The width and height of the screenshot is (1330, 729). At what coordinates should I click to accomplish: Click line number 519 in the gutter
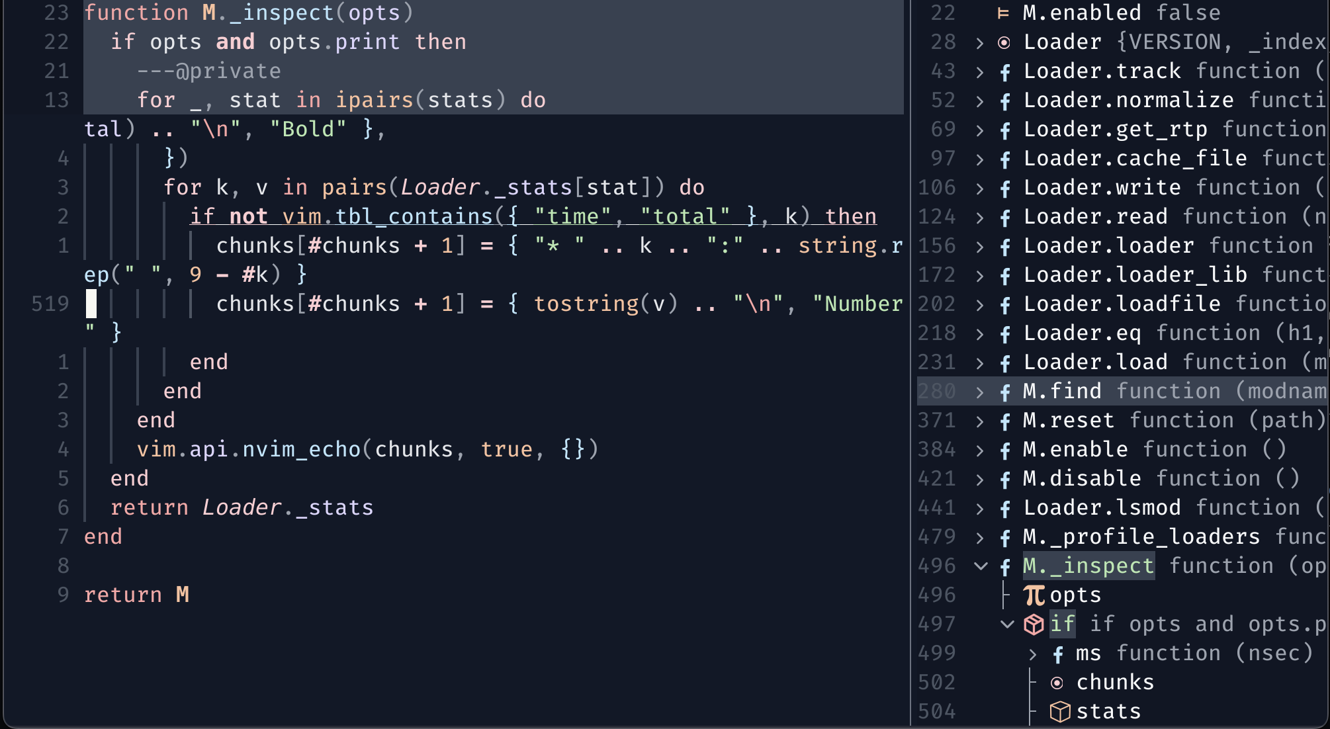(51, 303)
